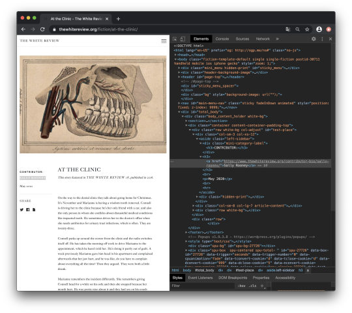View site info via the lock icon
This screenshot has width=352, height=313.
coord(54,29)
